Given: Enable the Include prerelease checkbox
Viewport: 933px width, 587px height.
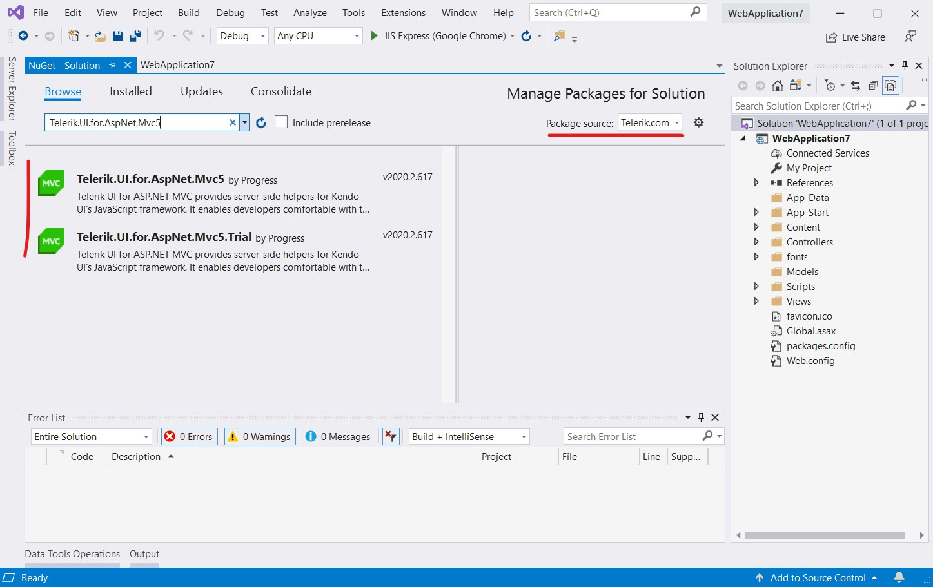Looking at the screenshot, I should pyautogui.click(x=281, y=122).
